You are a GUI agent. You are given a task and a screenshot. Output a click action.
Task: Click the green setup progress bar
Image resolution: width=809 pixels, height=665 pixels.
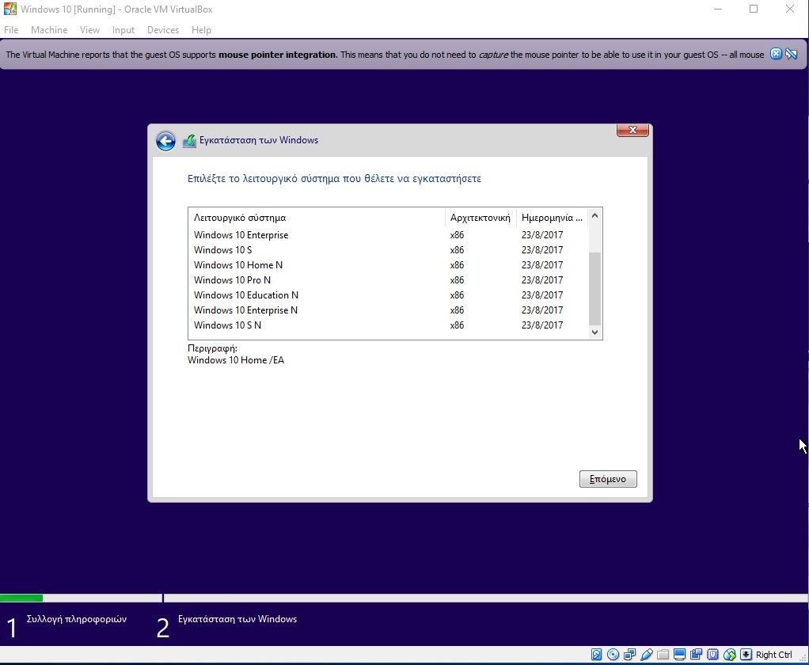[21, 598]
